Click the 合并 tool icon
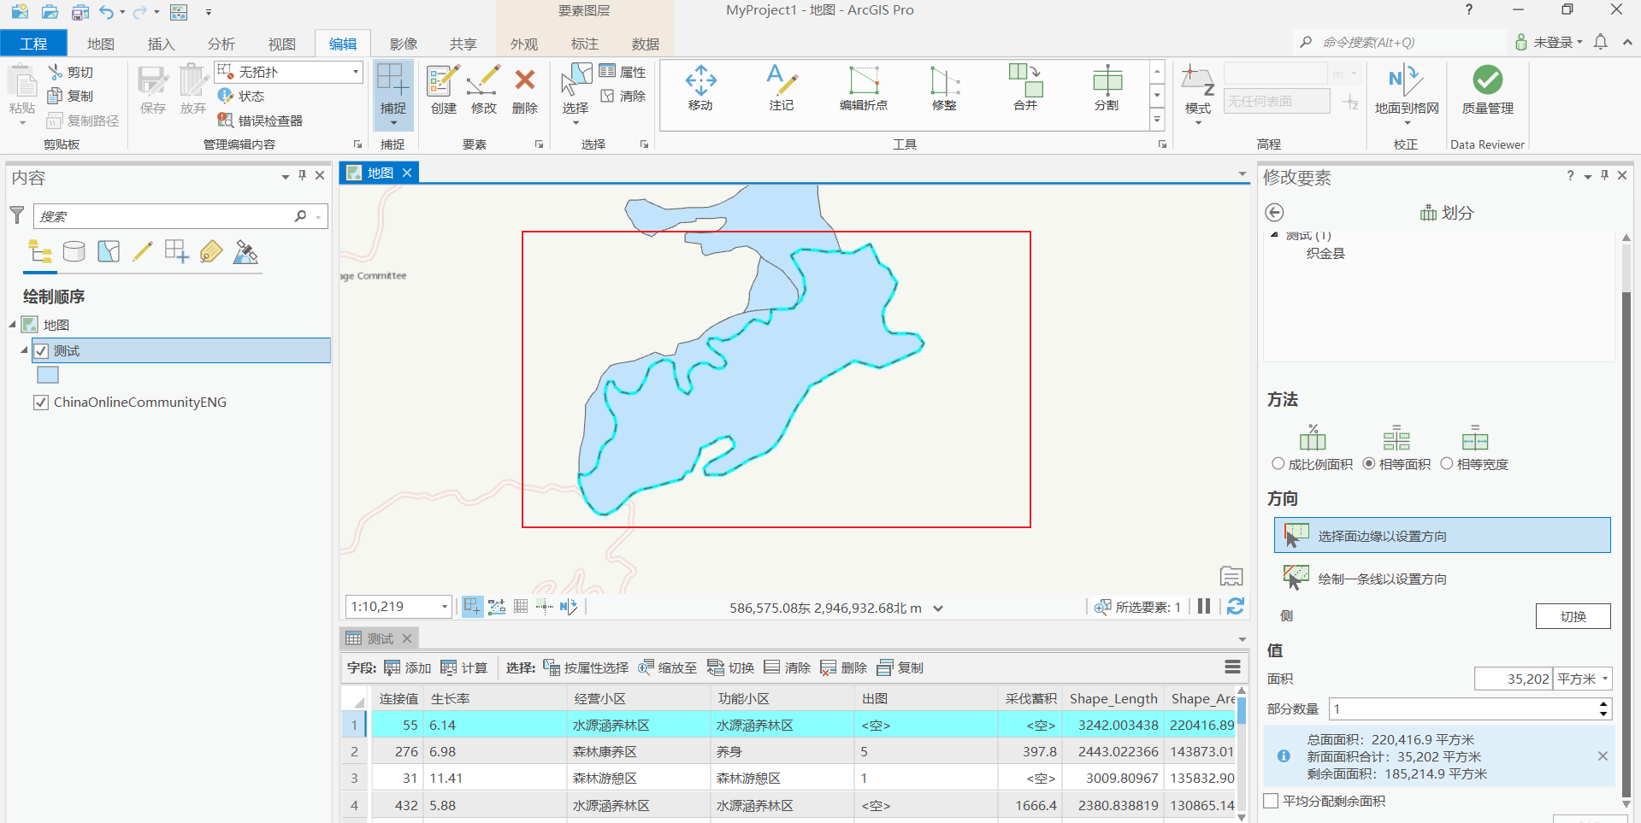 (x=1024, y=88)
